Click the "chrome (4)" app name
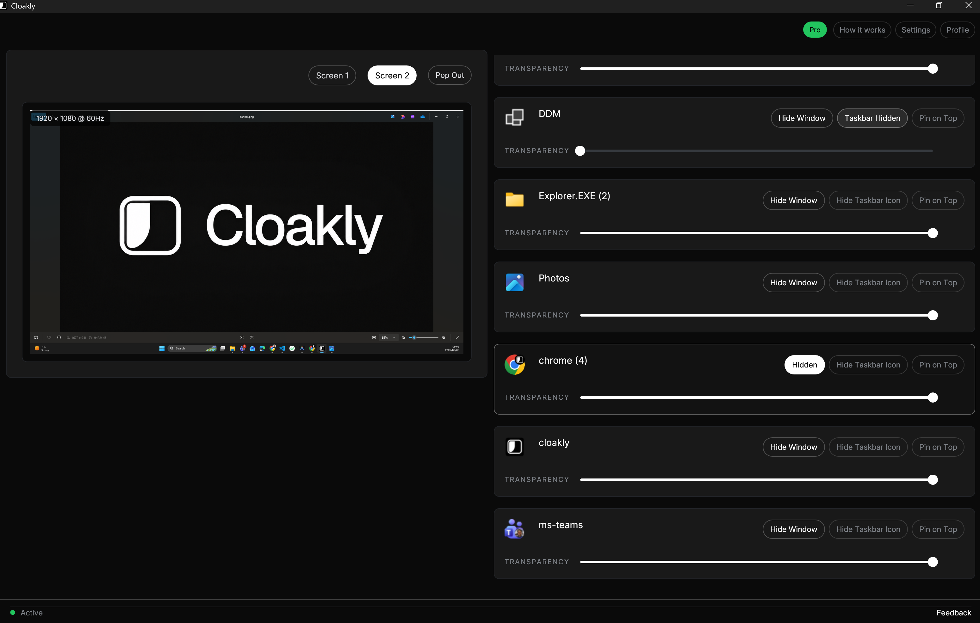Screen dimensions: 980x623 point(563,360)
